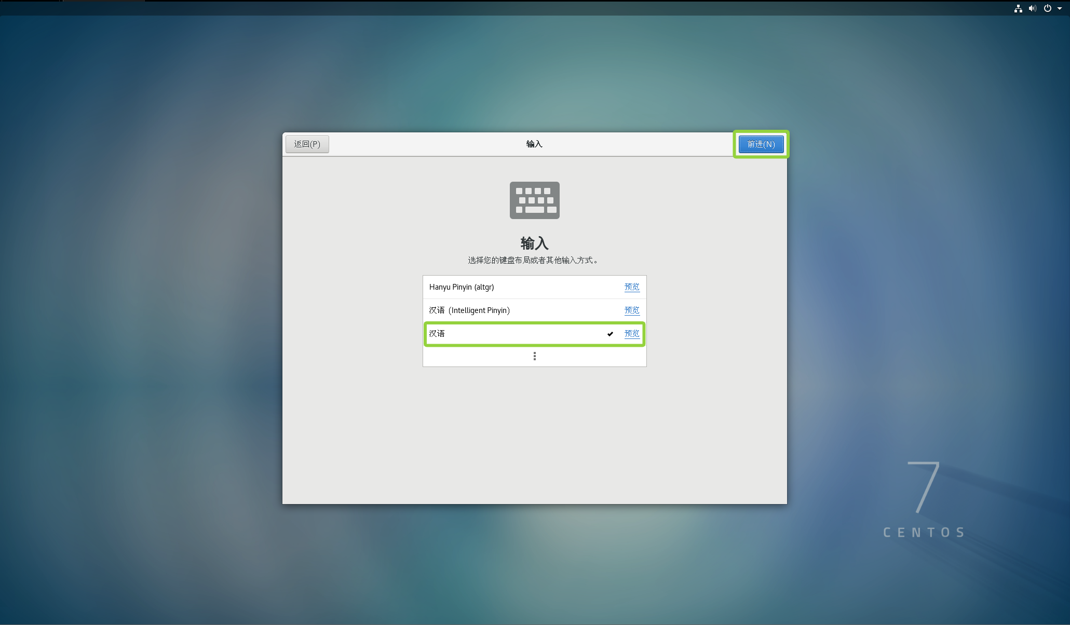The width and height of the screenshot is (1070, 625).
Task: Preview the 汉语 keyboard layout
Action: pos(632,334)
